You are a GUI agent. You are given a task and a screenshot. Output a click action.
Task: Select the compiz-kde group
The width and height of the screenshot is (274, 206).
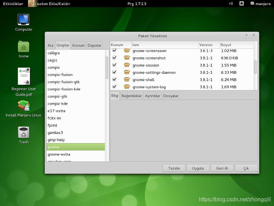[x=76, y=104]
